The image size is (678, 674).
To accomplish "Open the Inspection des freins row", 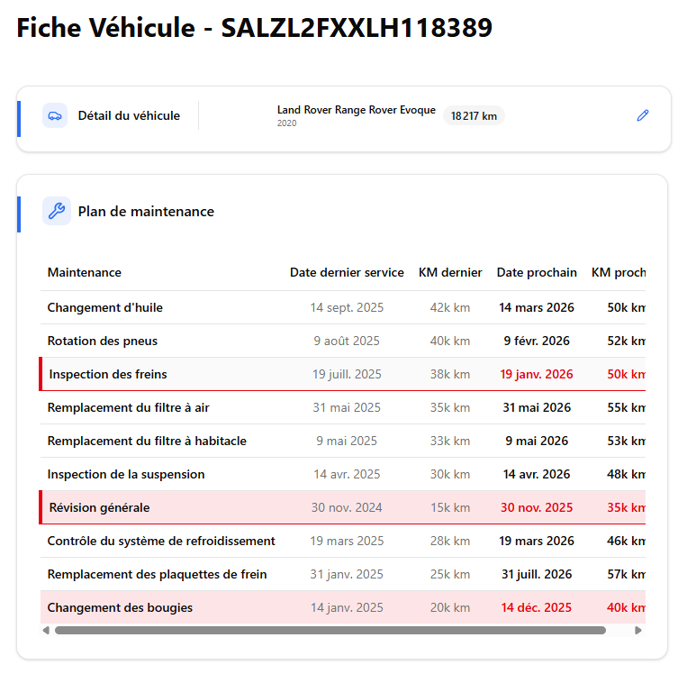I will click(108, 374).
